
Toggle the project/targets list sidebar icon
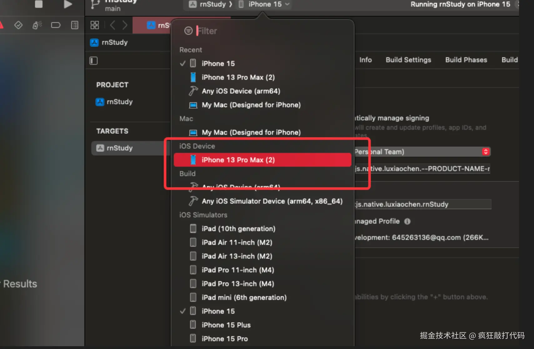tap(93, 61)
